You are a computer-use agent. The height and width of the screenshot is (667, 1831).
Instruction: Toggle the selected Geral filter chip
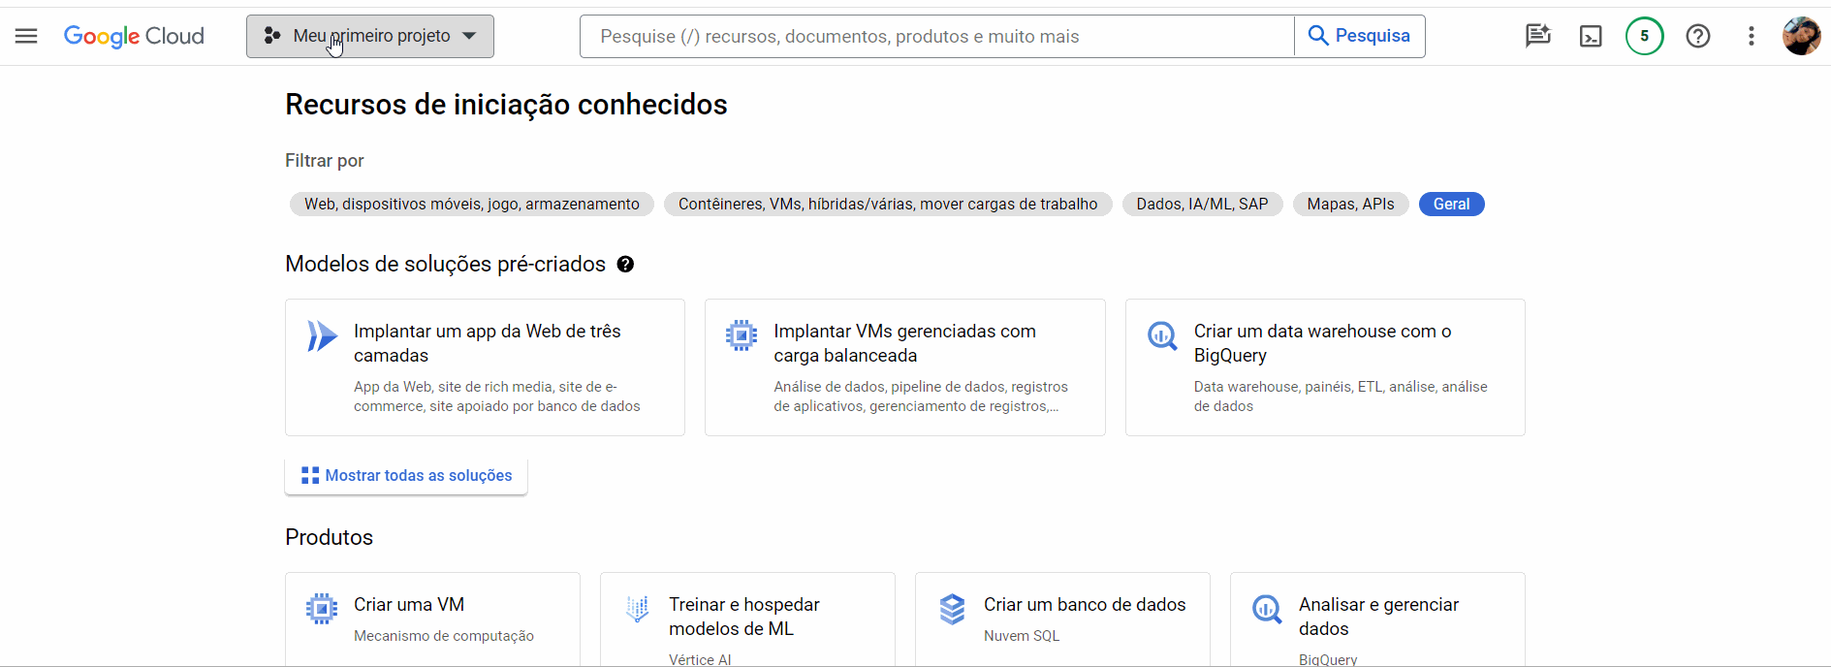[1451, 204]
